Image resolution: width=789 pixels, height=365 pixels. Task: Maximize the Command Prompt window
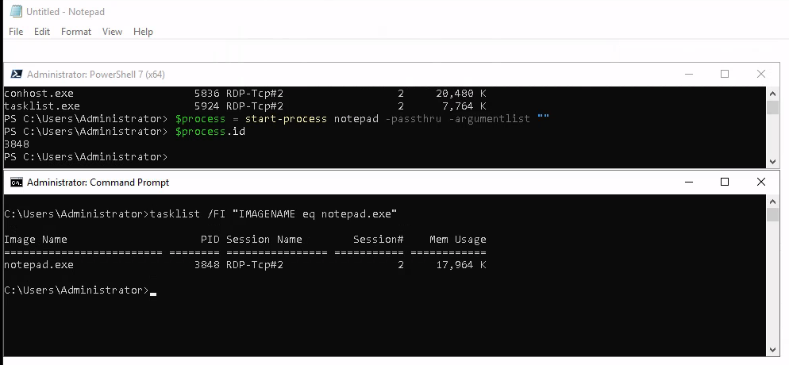coord(725,182)
